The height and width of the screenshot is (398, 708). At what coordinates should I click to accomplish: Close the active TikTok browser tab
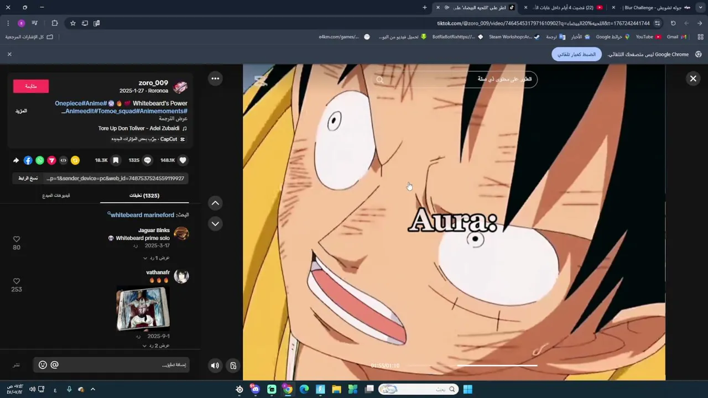[438, 8]
